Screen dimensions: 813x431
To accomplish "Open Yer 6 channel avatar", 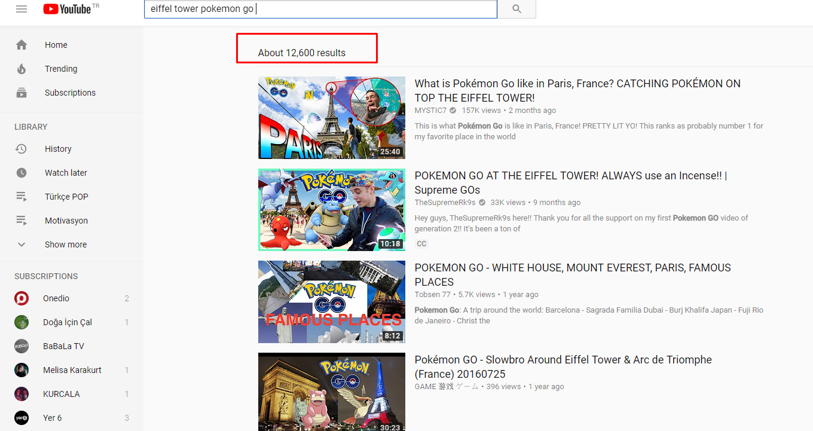I will (x=22, y=418).
